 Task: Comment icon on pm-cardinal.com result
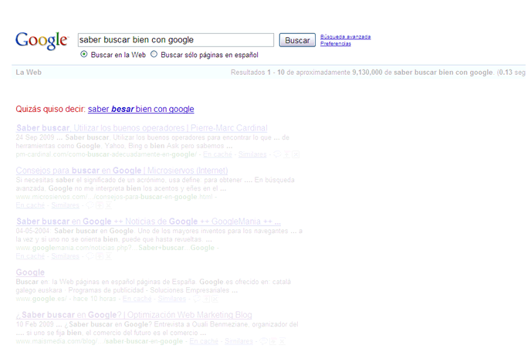(277, 154)
